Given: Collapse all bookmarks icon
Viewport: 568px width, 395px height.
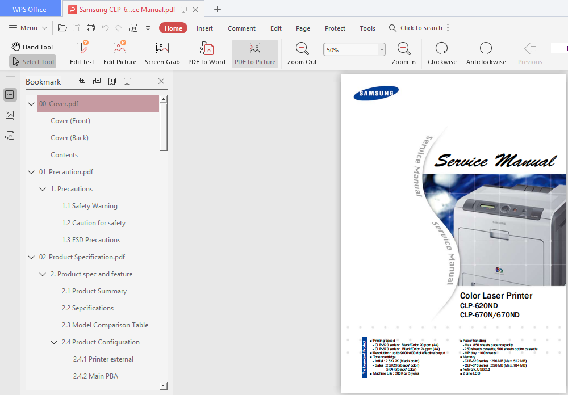Looking at the screenshot, I should [x=97, y=82].
